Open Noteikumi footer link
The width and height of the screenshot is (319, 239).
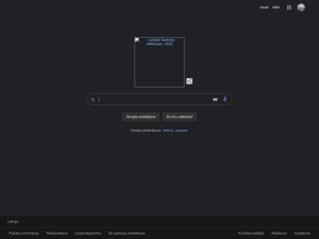[279, 233]
